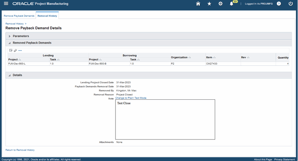Select borrowing project PJM-Dev-900-B cell
298x161 pixels.
[109, 64]
